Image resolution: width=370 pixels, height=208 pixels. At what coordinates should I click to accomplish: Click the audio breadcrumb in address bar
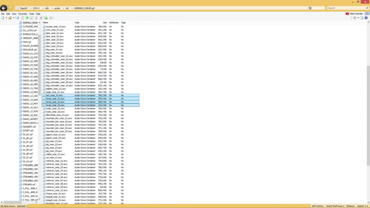(x=57, y=8)
